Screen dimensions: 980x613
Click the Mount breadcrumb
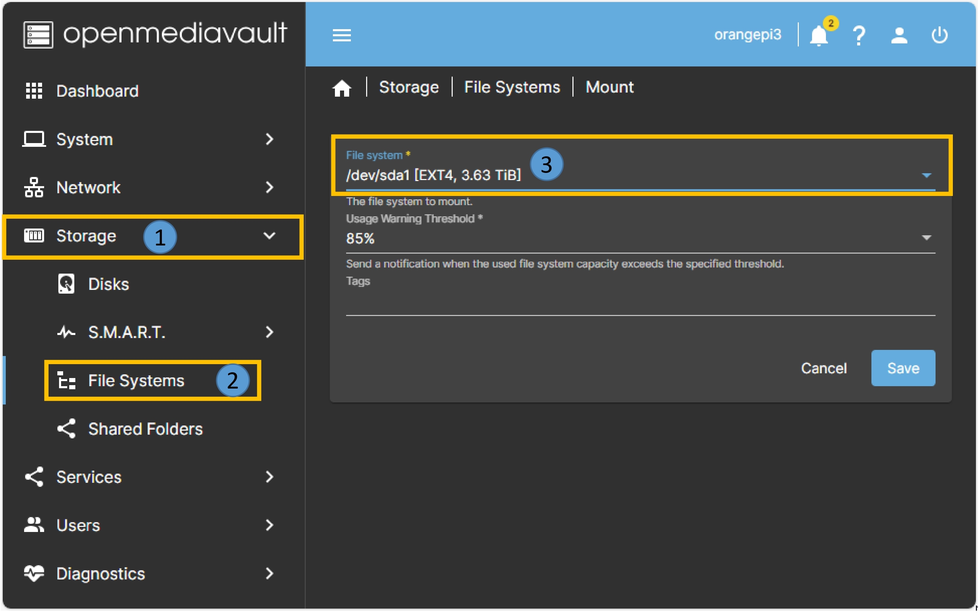coord(610,87)
